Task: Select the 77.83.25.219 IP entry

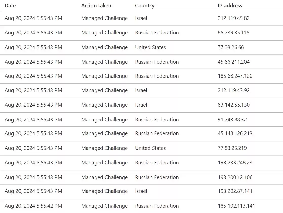Action: point(232,148)
